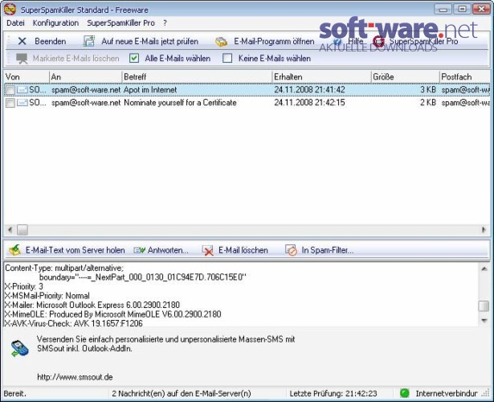Click Versenden Sie einfach personalisierte advertisement text
The image size is (494, 402).
tap(166, 344)
